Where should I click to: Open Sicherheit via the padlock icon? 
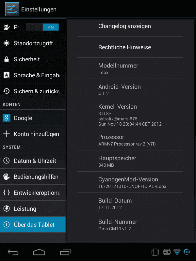point(7,59)
